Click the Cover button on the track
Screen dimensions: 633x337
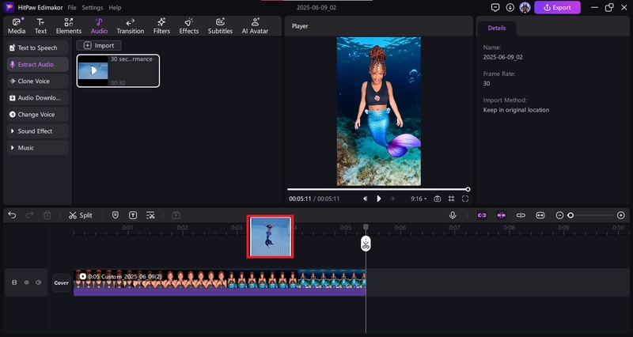coord(62,283)
